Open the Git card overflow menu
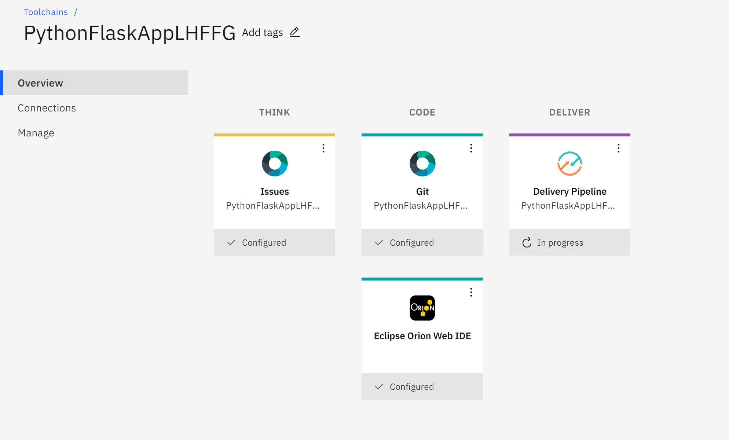Viewport: 729px width, 440px height. [x=471, y=148]
